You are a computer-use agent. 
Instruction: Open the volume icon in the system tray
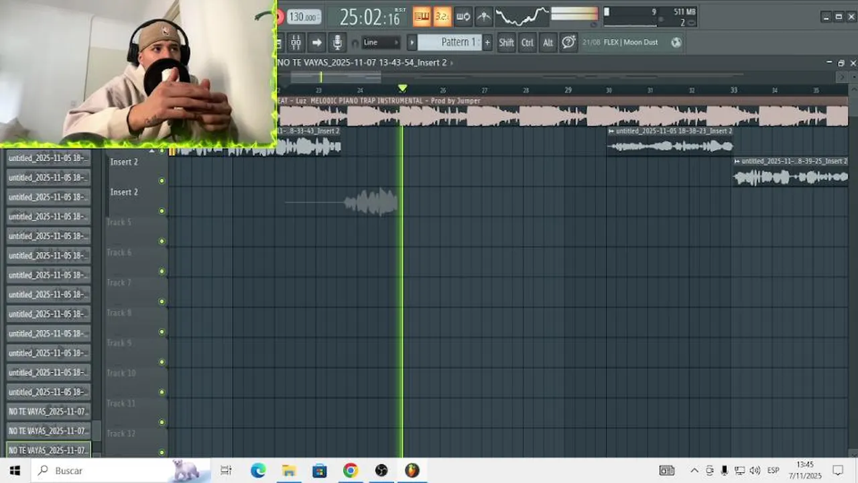click(x=755, y=471)
